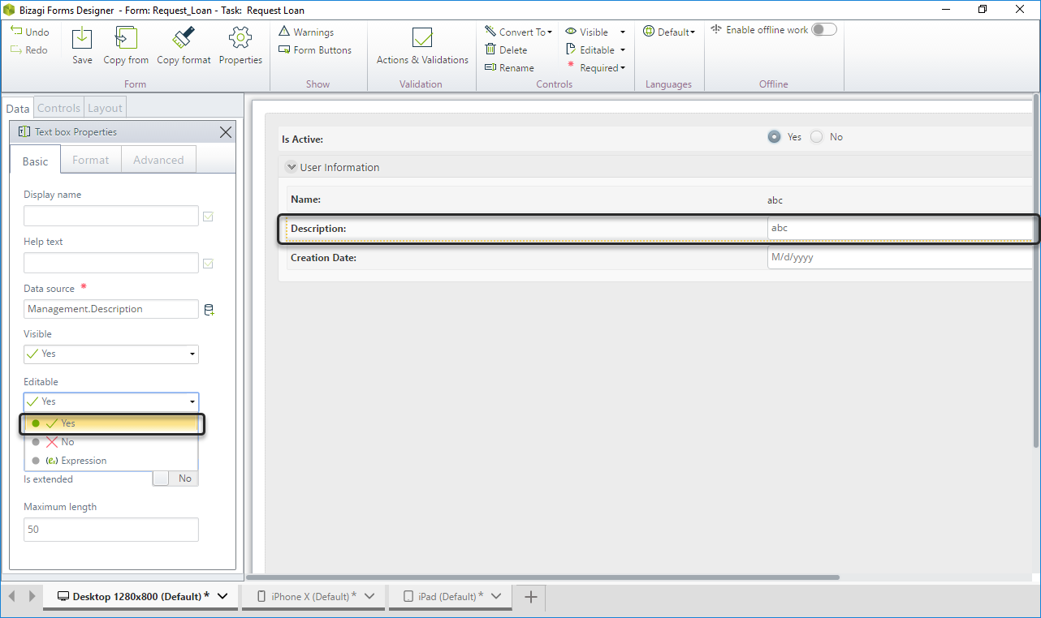1041x618 pixels.
Task: Switch to the Layout tab
Action: [105, 108]
